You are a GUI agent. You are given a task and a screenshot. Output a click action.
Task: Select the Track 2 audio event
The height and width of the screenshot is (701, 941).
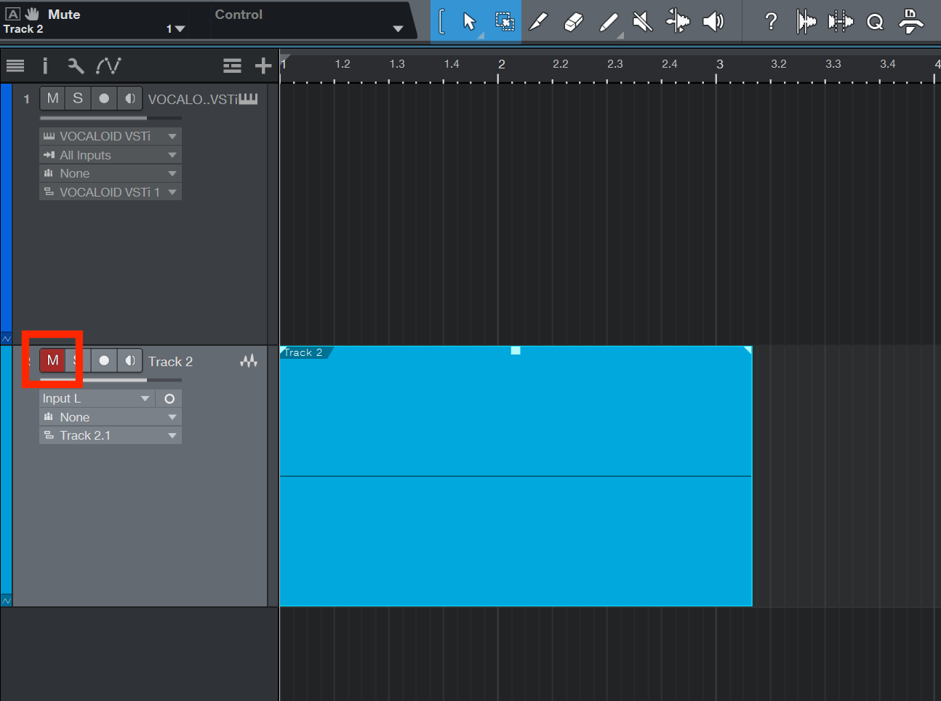point(516,473)
